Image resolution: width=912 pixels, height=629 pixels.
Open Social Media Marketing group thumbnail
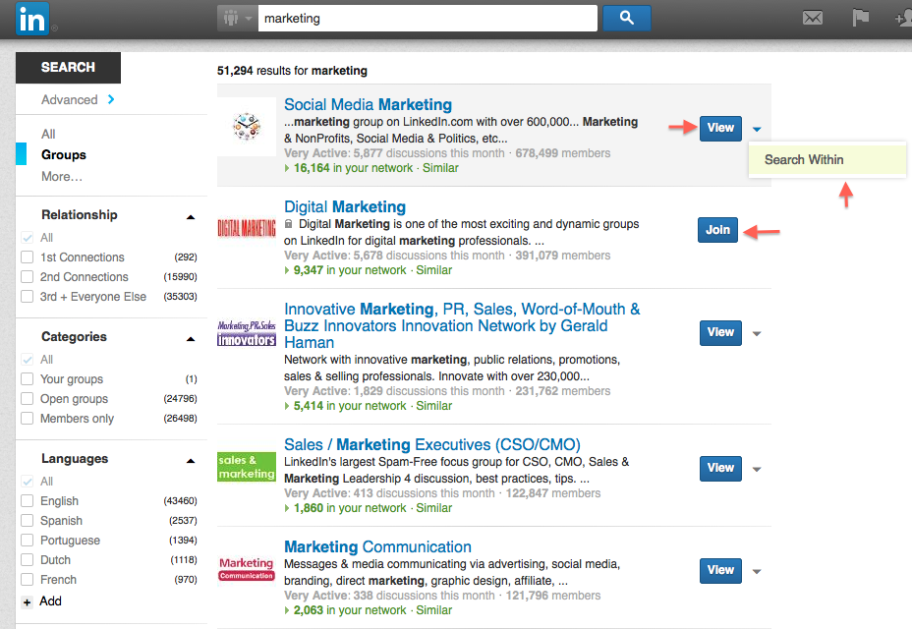247,126
